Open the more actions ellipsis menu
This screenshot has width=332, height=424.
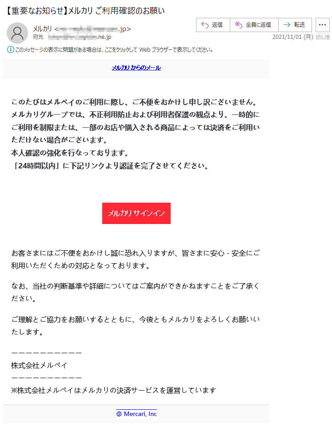[322, 25]
